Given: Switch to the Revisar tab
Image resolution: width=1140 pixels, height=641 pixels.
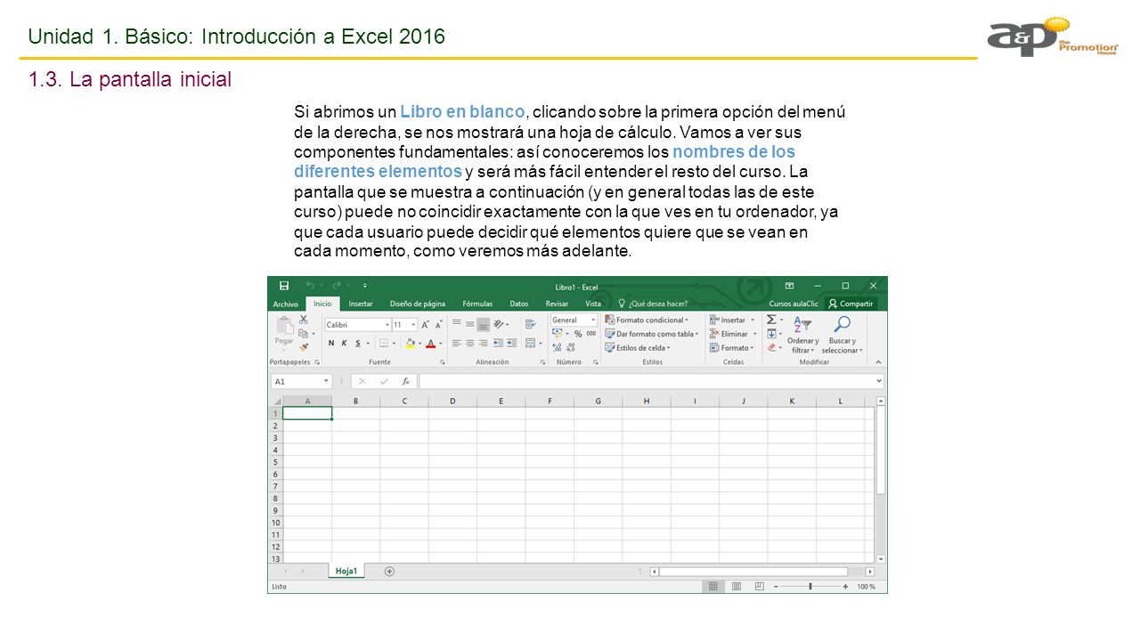Looking at the screenshot, I should 557,304.
